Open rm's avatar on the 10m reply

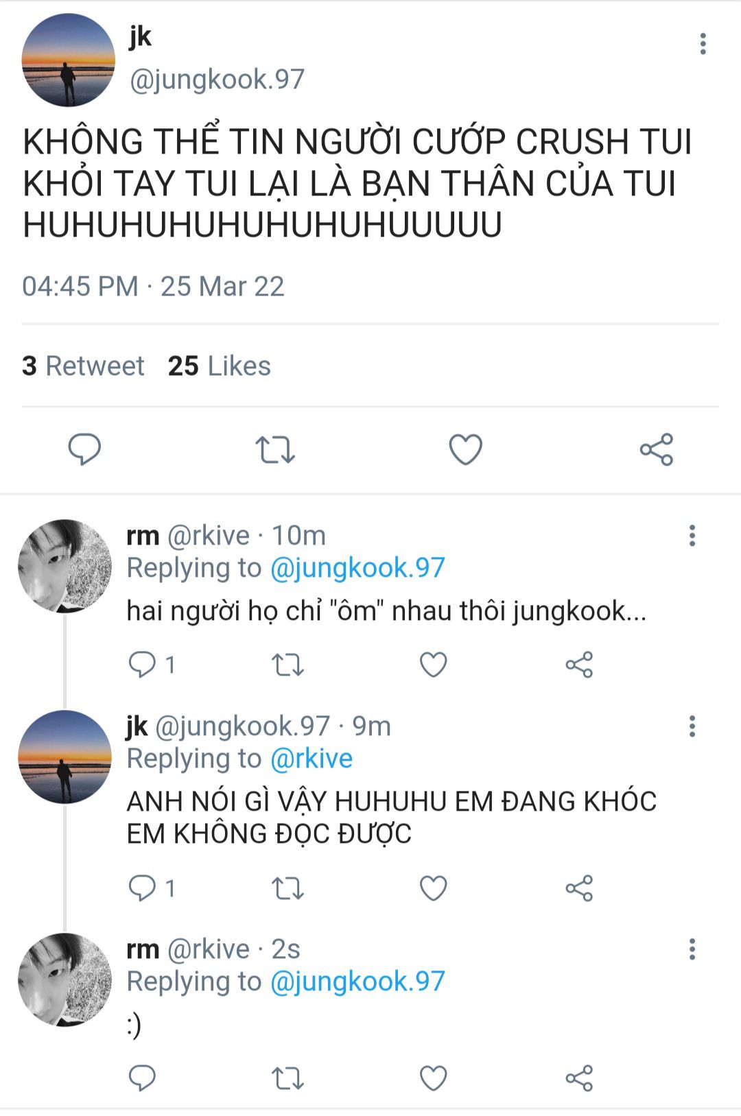click(x=64, y=566)
